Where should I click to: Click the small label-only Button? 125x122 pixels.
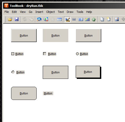point(48,93)
